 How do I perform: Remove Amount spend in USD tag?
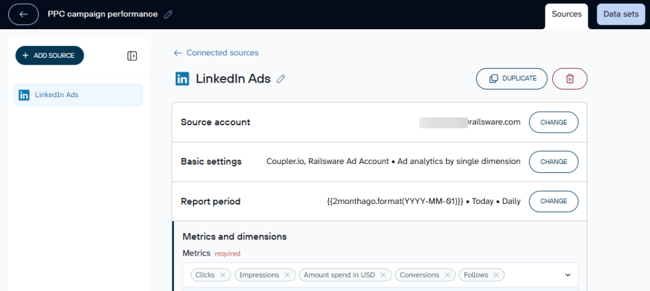(383, 275)
